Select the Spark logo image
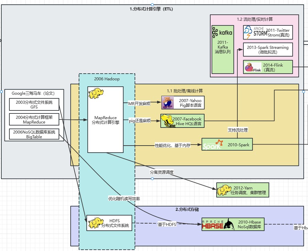 pos(212,145)
